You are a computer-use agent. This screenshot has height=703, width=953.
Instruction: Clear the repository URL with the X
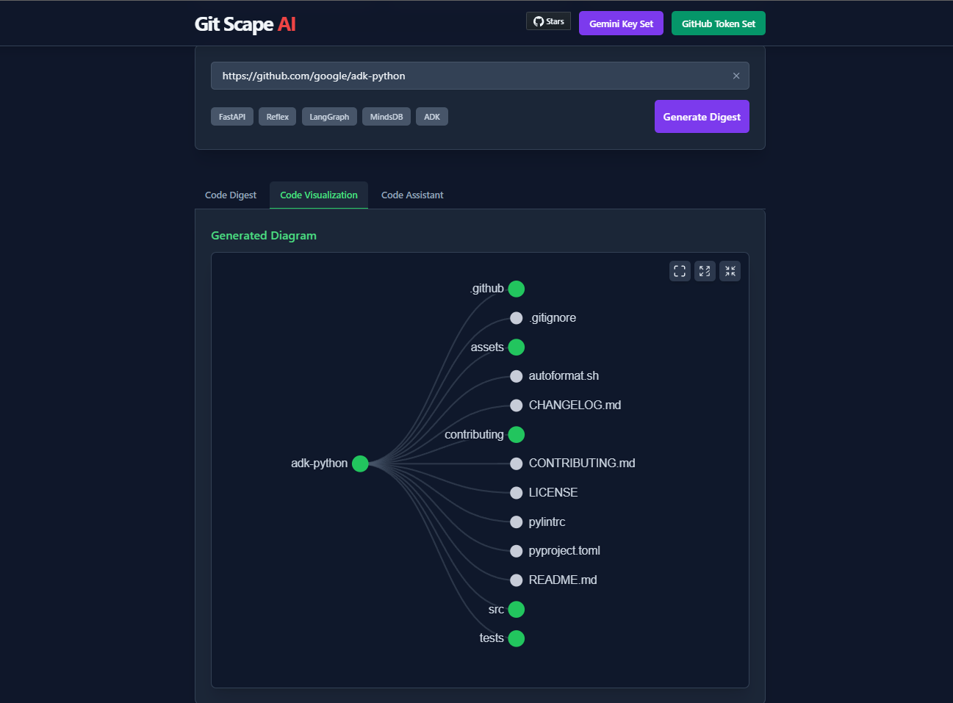(x=736, y=76)
